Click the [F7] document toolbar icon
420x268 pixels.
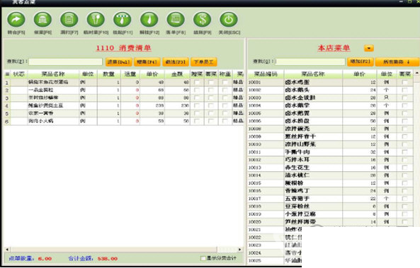point(69,20)
